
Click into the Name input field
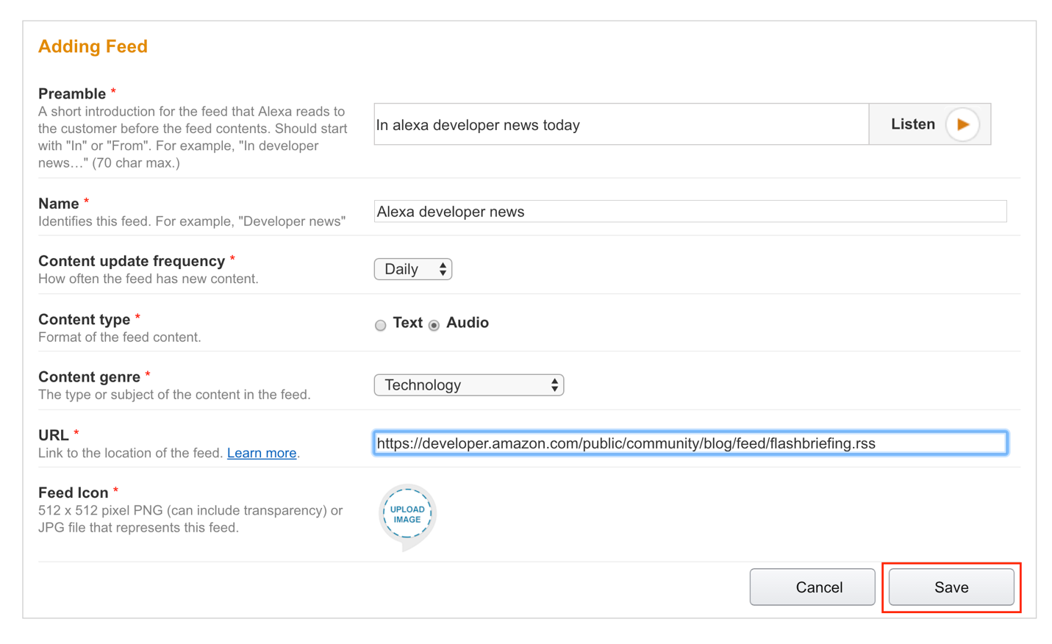point(690,212)
